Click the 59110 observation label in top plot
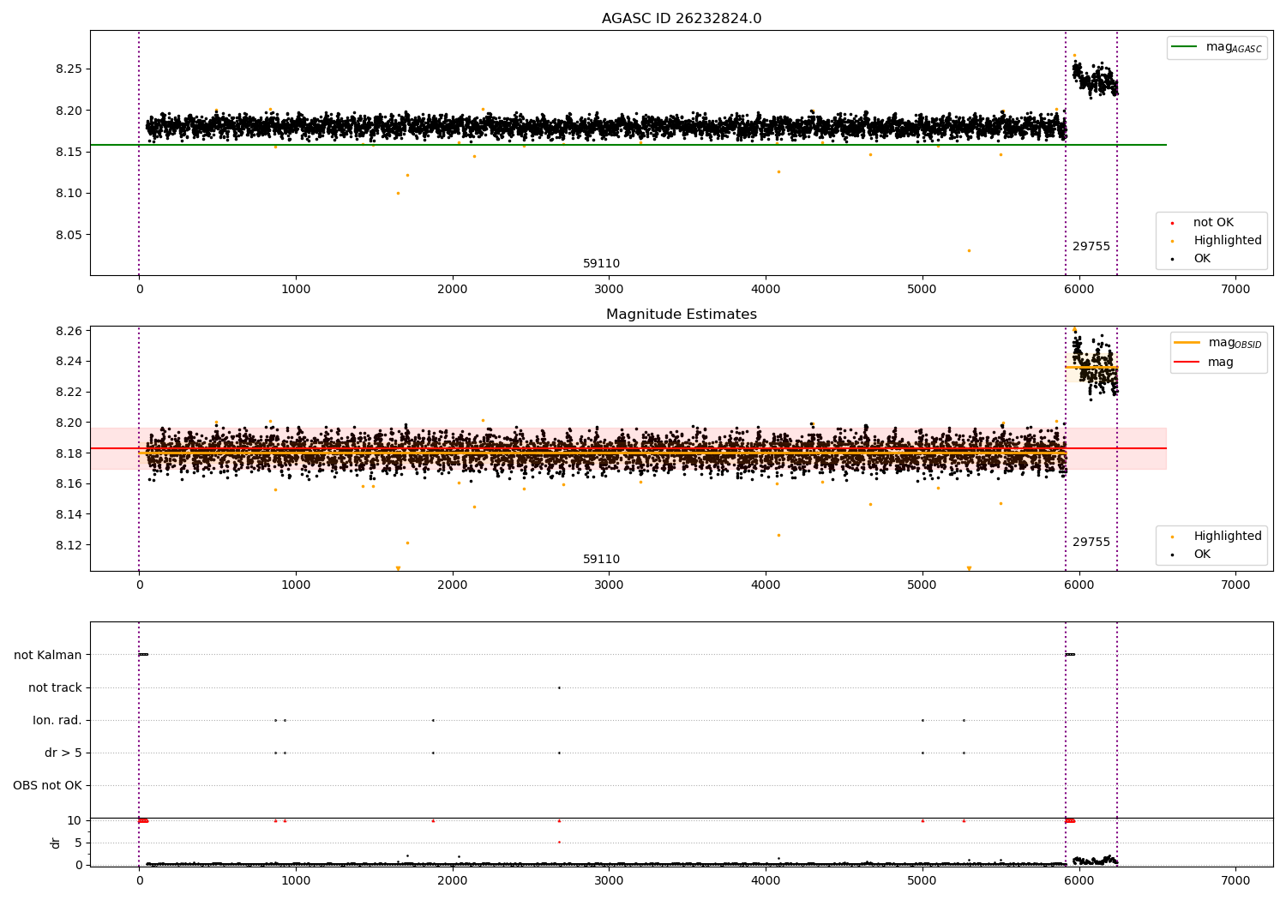 tap(601, 264)
